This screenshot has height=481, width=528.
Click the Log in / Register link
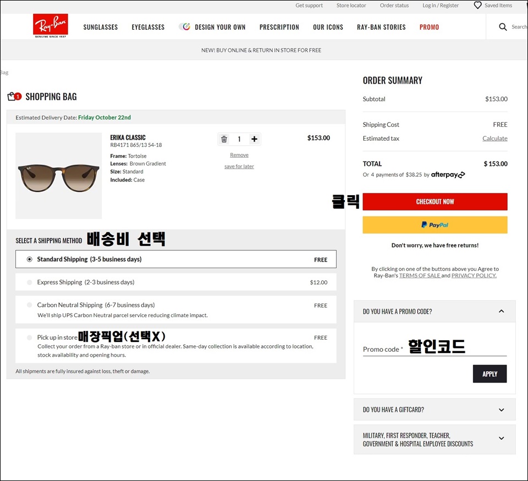tap(441, 5)
